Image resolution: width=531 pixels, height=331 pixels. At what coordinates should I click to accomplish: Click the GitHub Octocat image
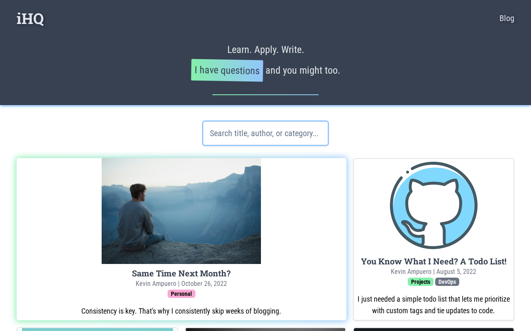click(x=434, y=205)
